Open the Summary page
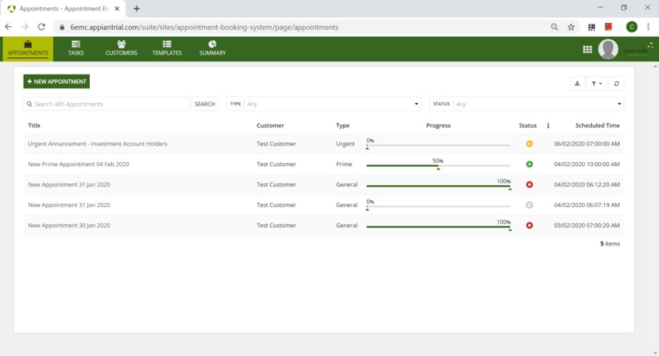Screen dimensions: 659x356 click(x=213, y=49)
